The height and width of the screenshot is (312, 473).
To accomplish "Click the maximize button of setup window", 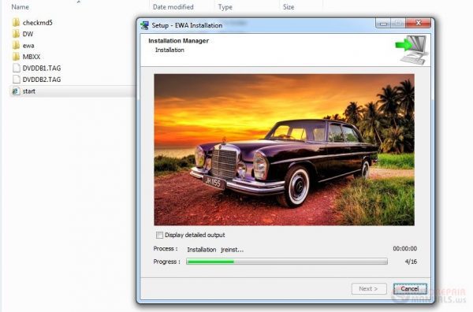I will [x=398, y=24].
